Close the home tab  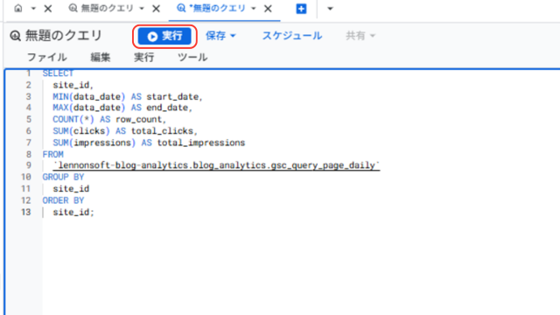[47, 9]
